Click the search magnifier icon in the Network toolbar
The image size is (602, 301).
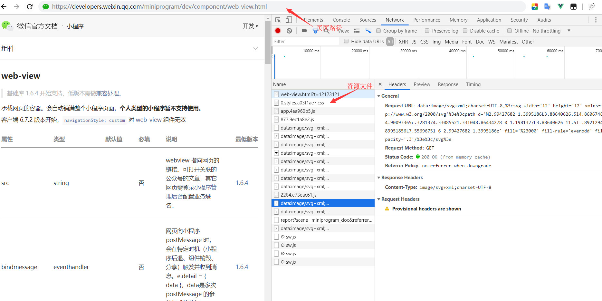point(327,31)
